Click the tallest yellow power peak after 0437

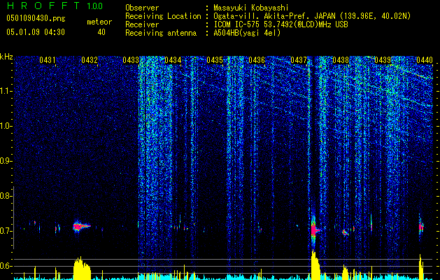(x=315, y=265)
